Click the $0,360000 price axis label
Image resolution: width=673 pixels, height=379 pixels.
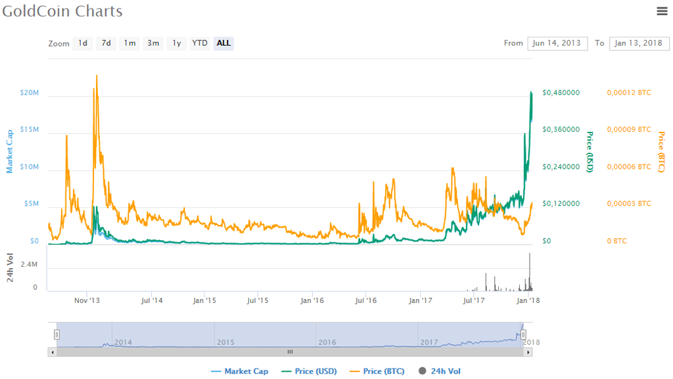(561, 130)
